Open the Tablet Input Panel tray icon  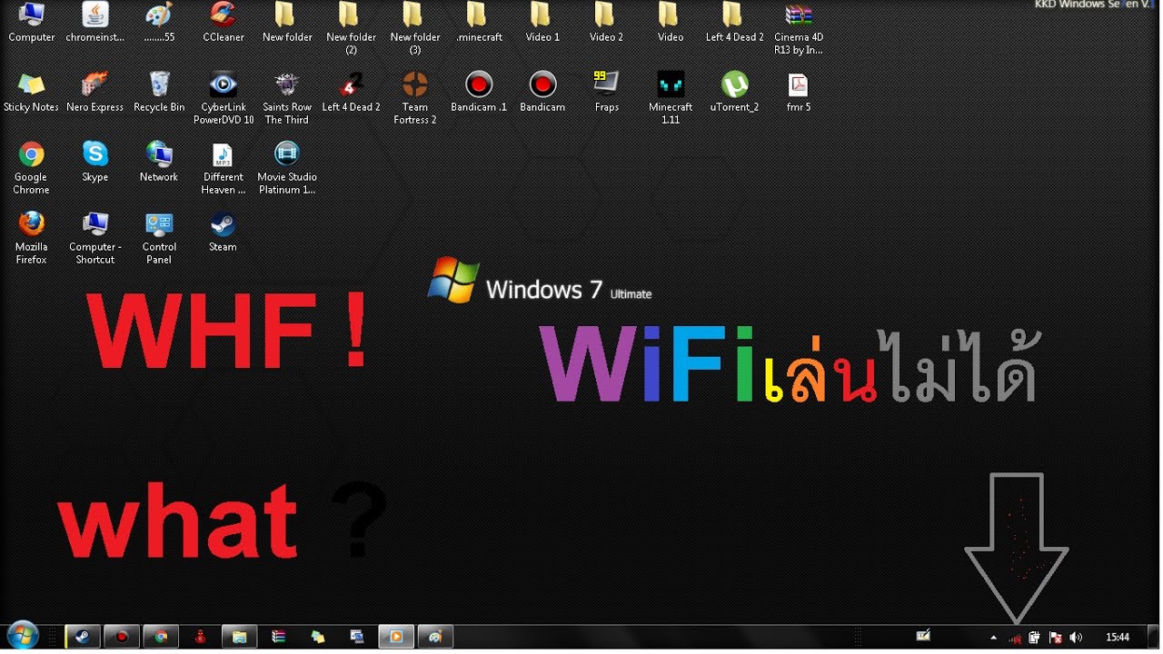click(923, 636)
